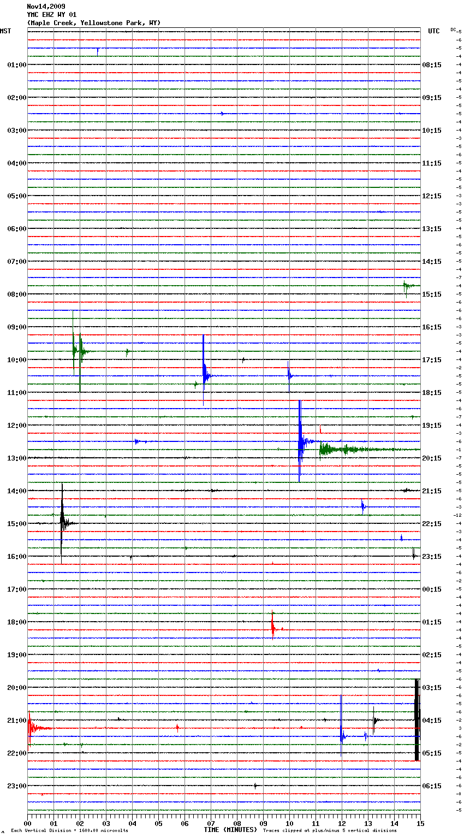Click the MST time zone header
This screenshot has height=838, width=464.
point(5,31)
